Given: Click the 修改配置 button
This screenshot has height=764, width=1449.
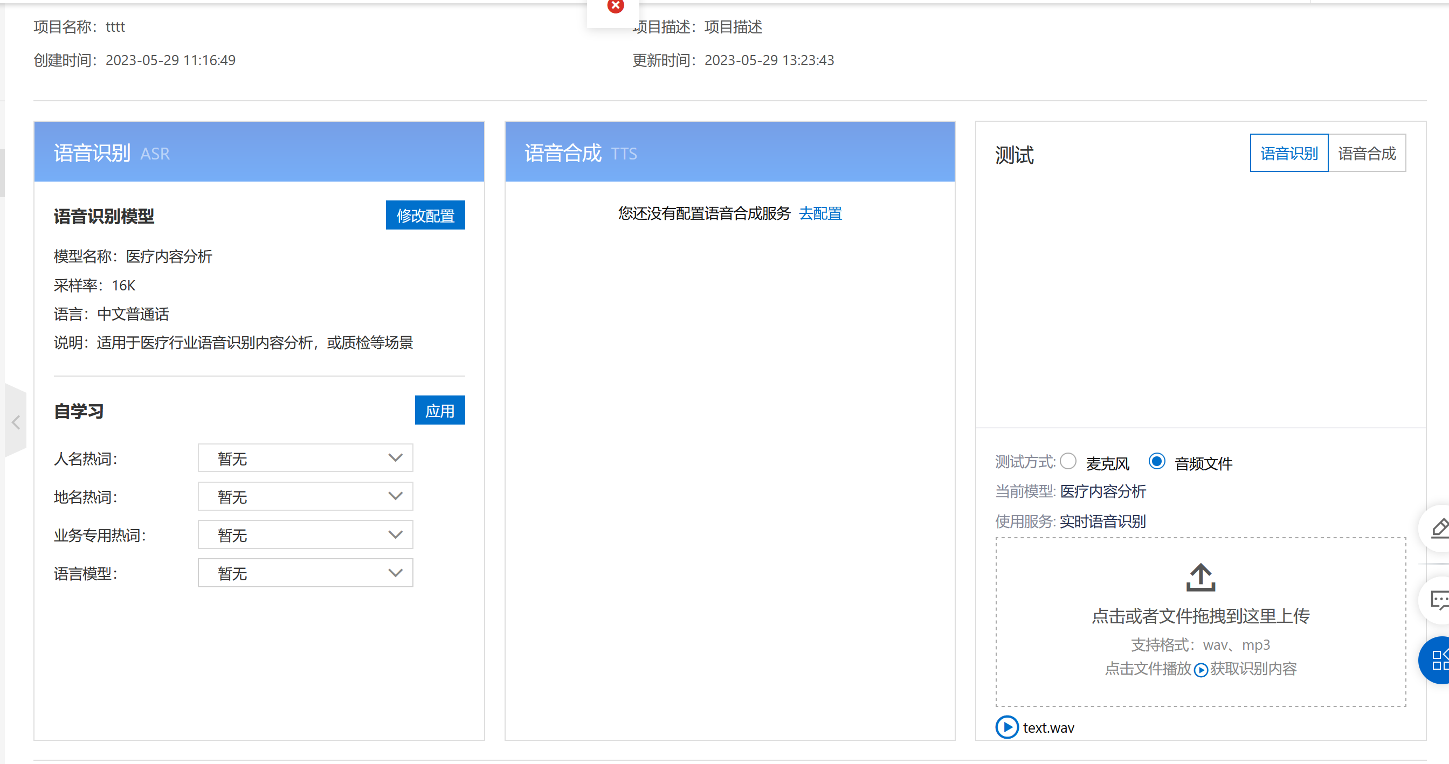Looking at the screenshot, I should coord(425,216).
